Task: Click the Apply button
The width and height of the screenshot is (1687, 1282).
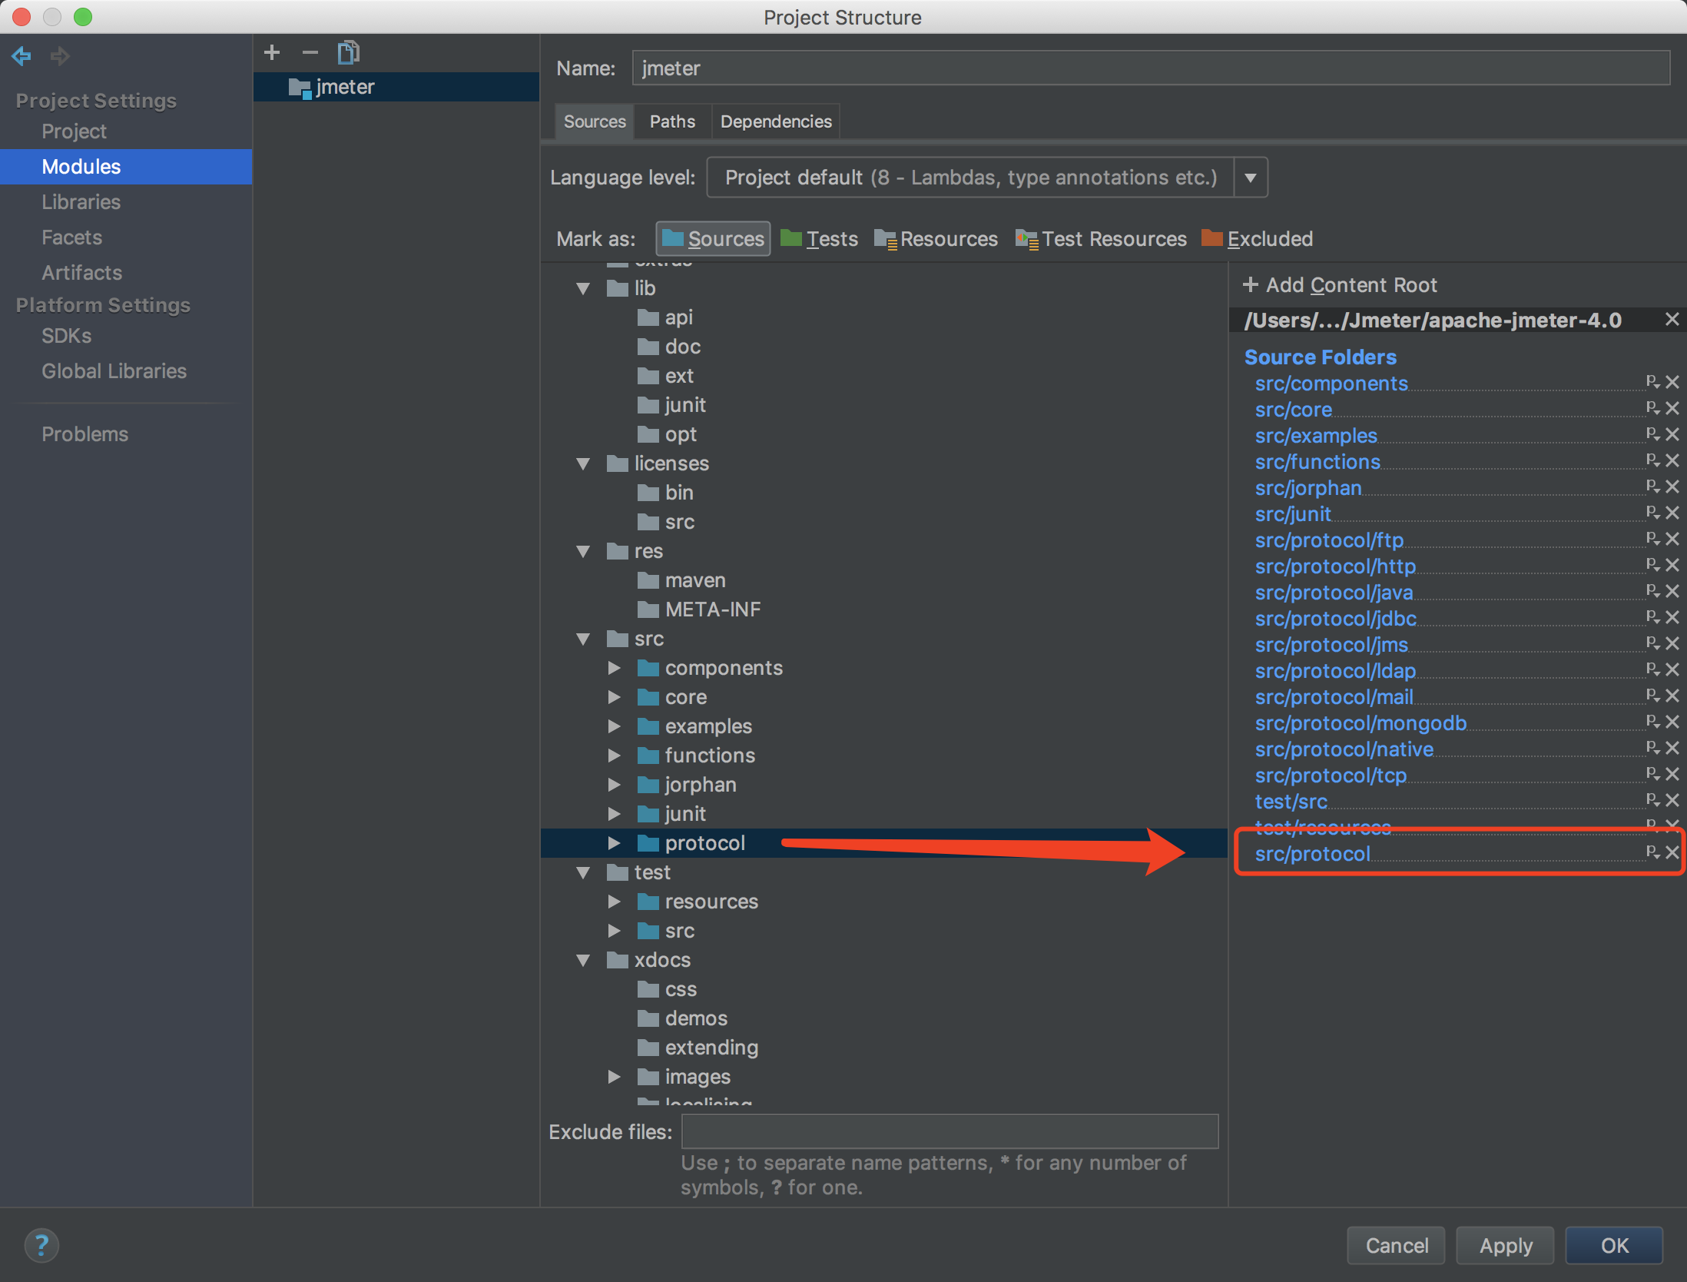Action: (x=1505, y=1245)
